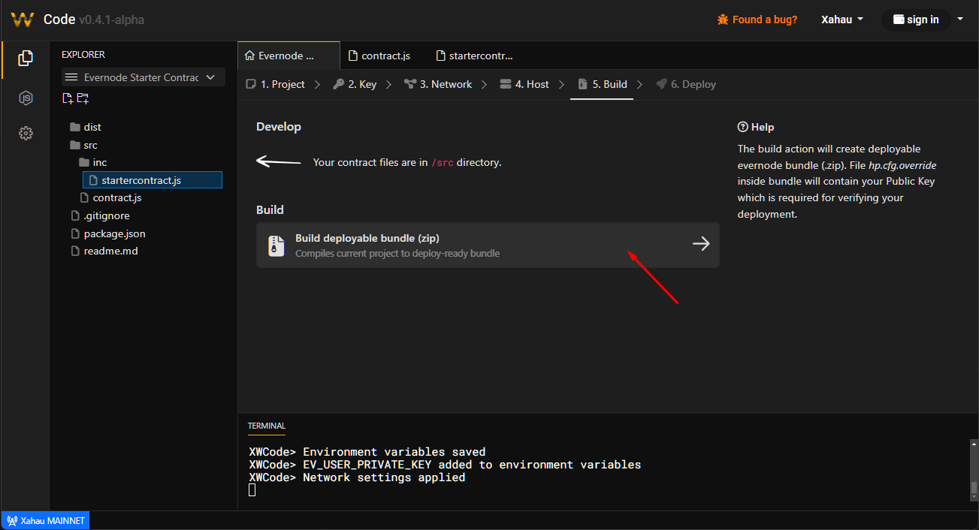Open the dropdown caret beside sign in
This screenshot has width=979, height=530.
click(961, 19)
